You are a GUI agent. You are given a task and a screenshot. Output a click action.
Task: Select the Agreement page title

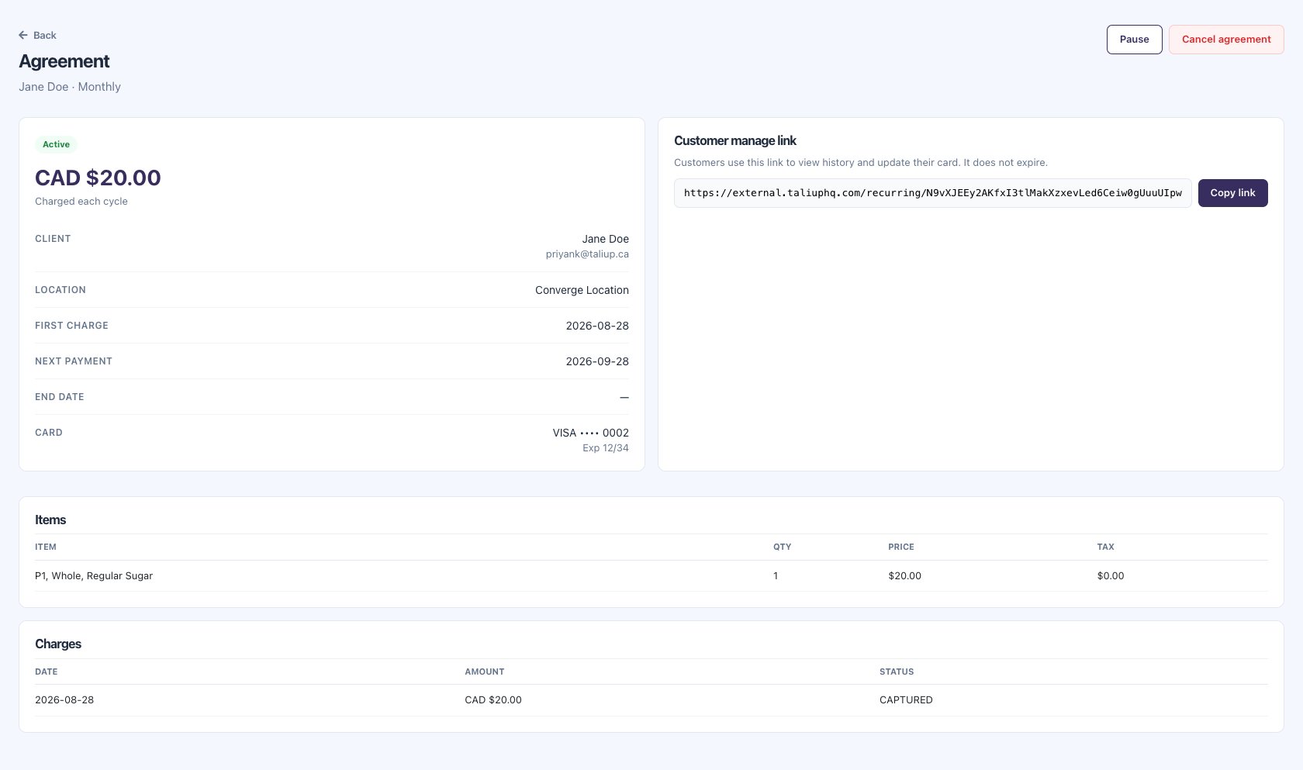pyautogui.click(x=64, y=61)
